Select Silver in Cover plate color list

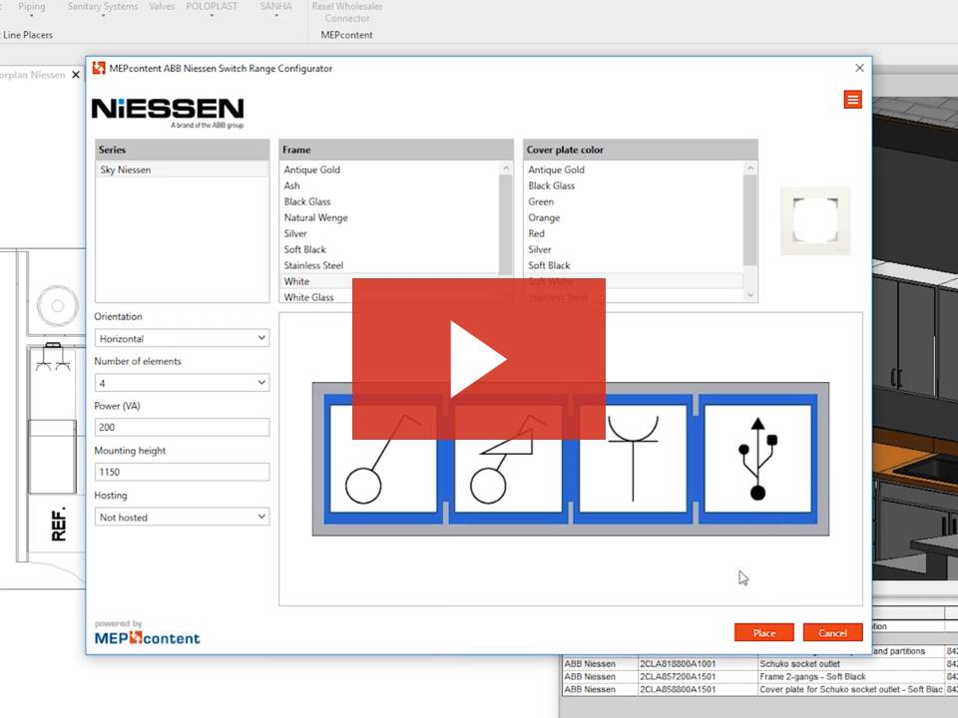tap(540, 249)
